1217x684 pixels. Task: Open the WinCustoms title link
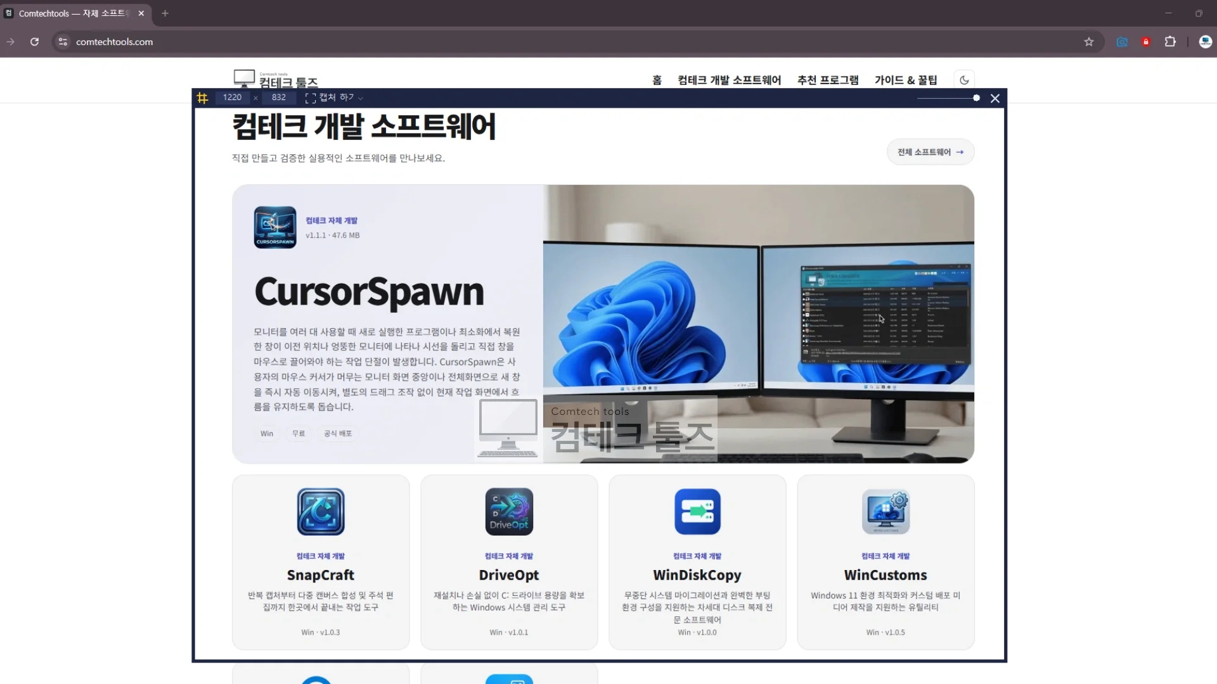[x=886, y=575]
